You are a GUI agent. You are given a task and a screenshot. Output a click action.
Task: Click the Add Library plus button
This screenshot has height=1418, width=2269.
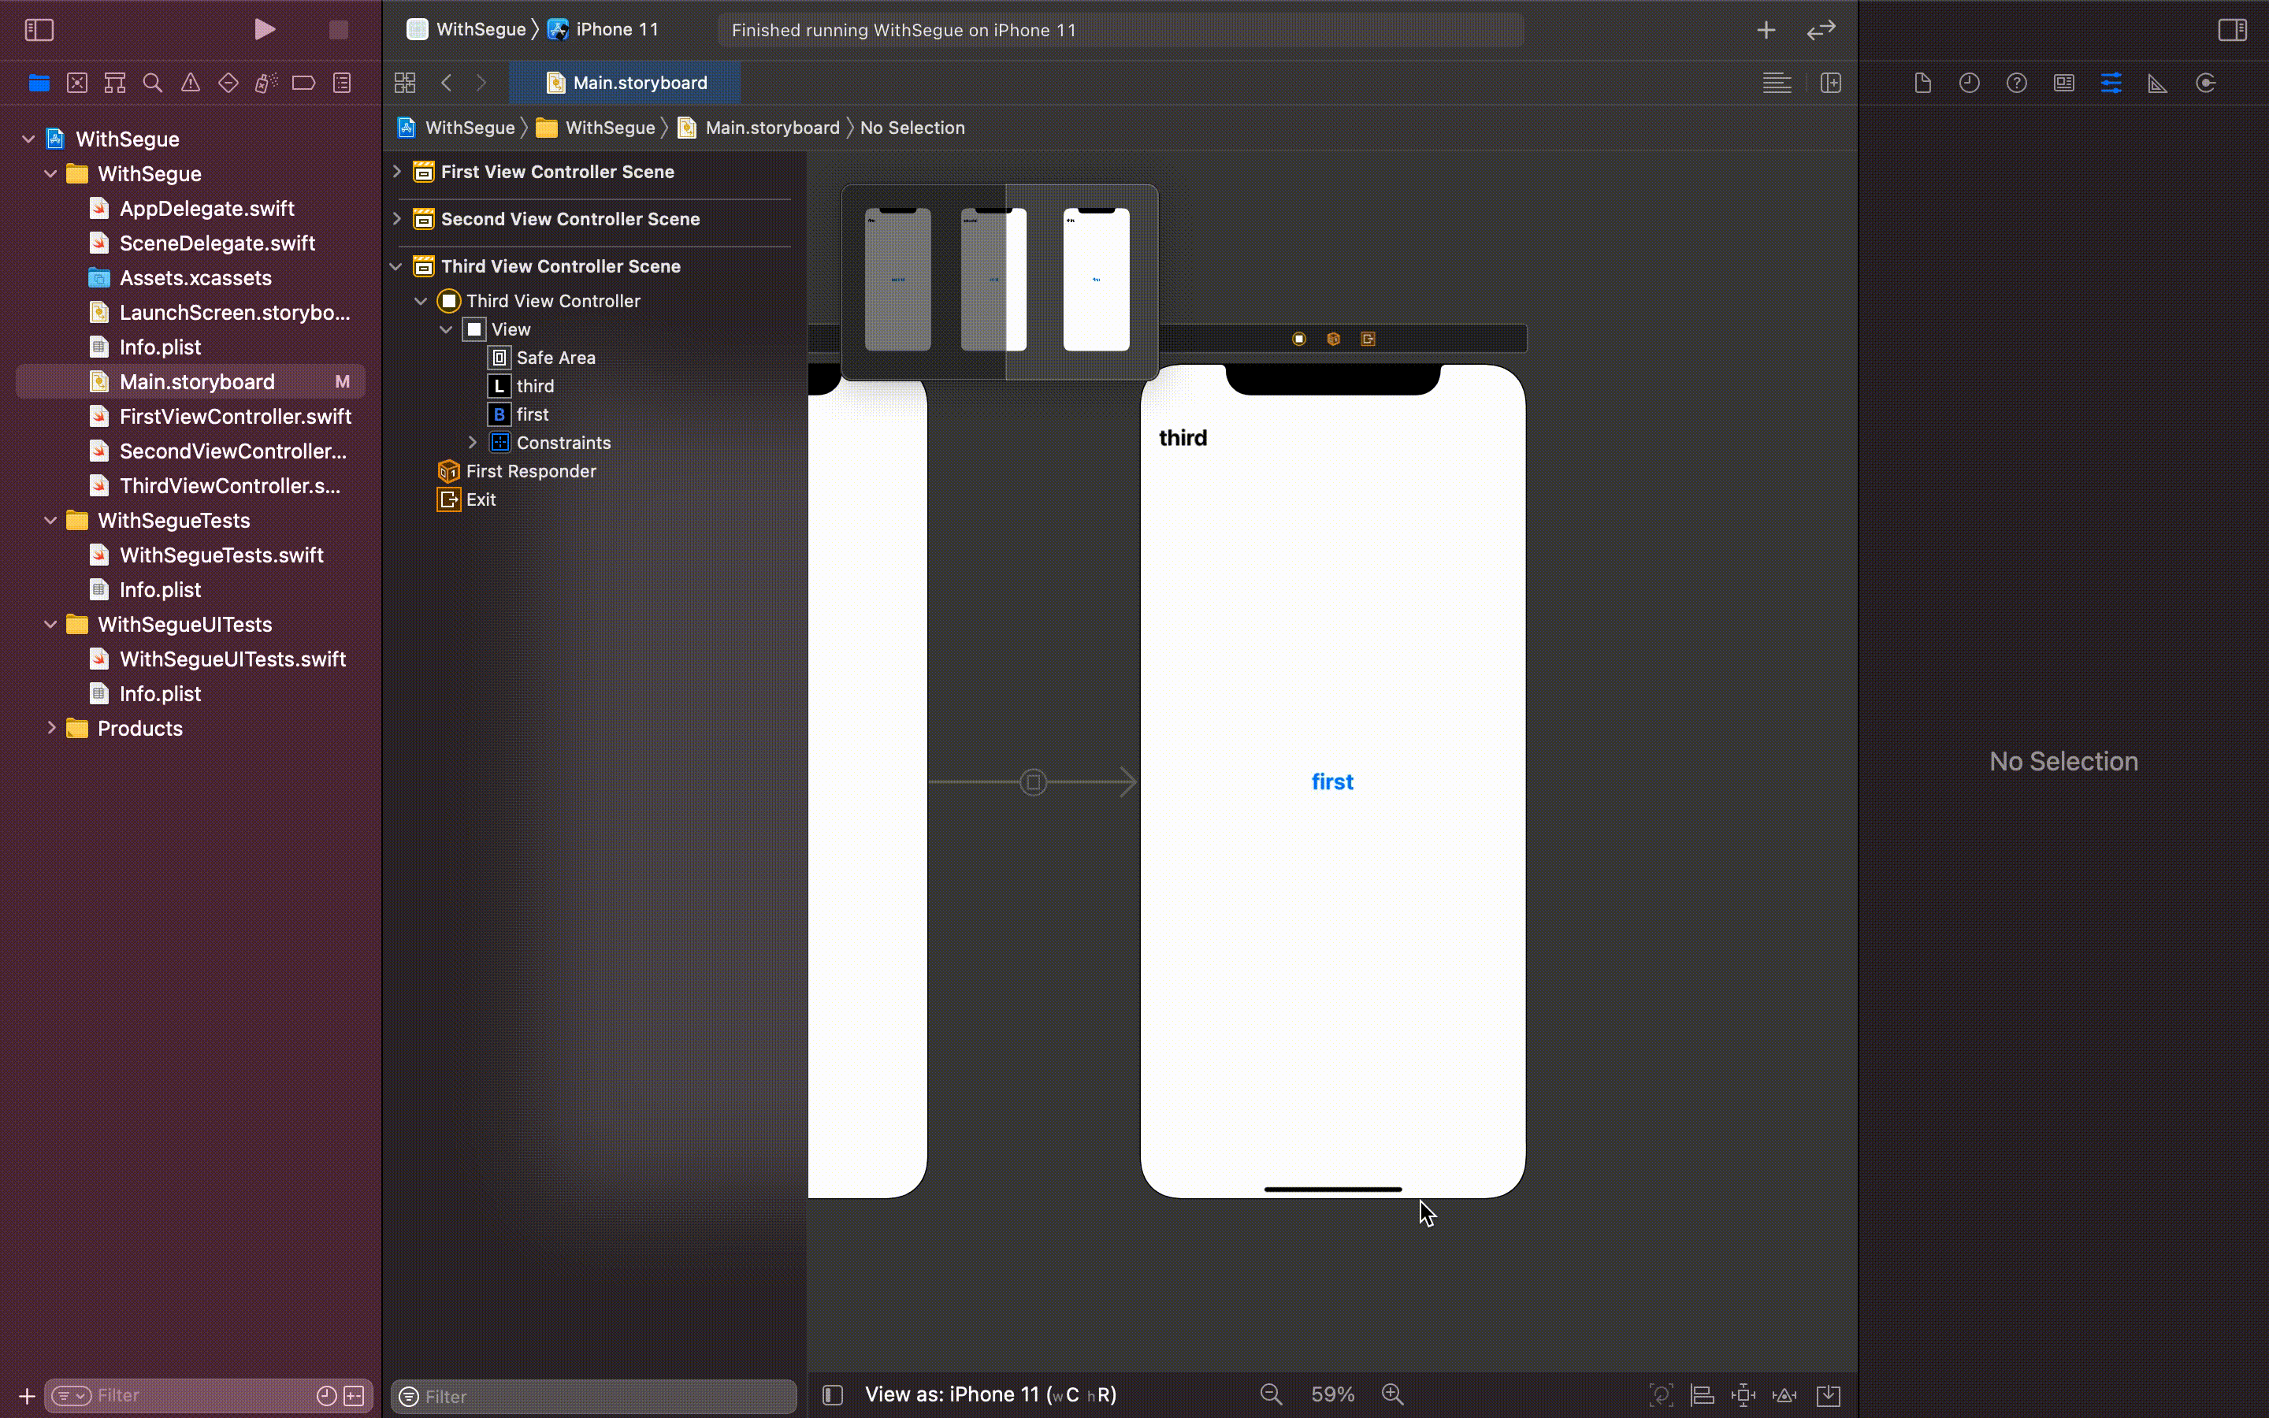(1766, 30)
